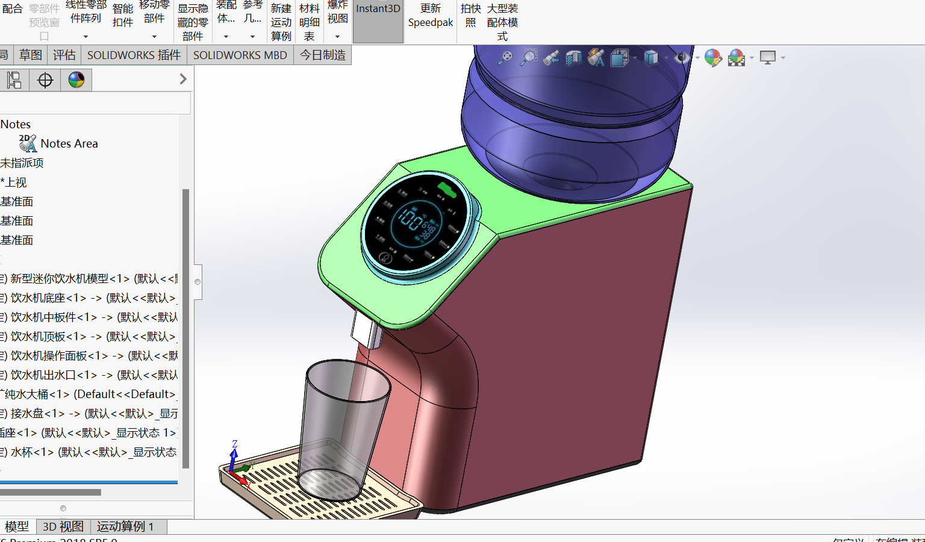Click the 配合 (Mate) command
Viewport: 925px width, 542px height.
[12, 8]
